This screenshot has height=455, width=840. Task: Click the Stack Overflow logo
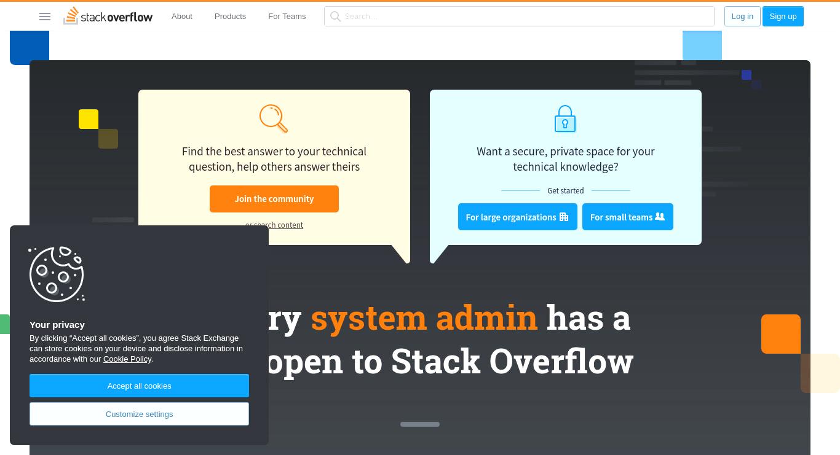pyautogui.click(x=108, y=16)
